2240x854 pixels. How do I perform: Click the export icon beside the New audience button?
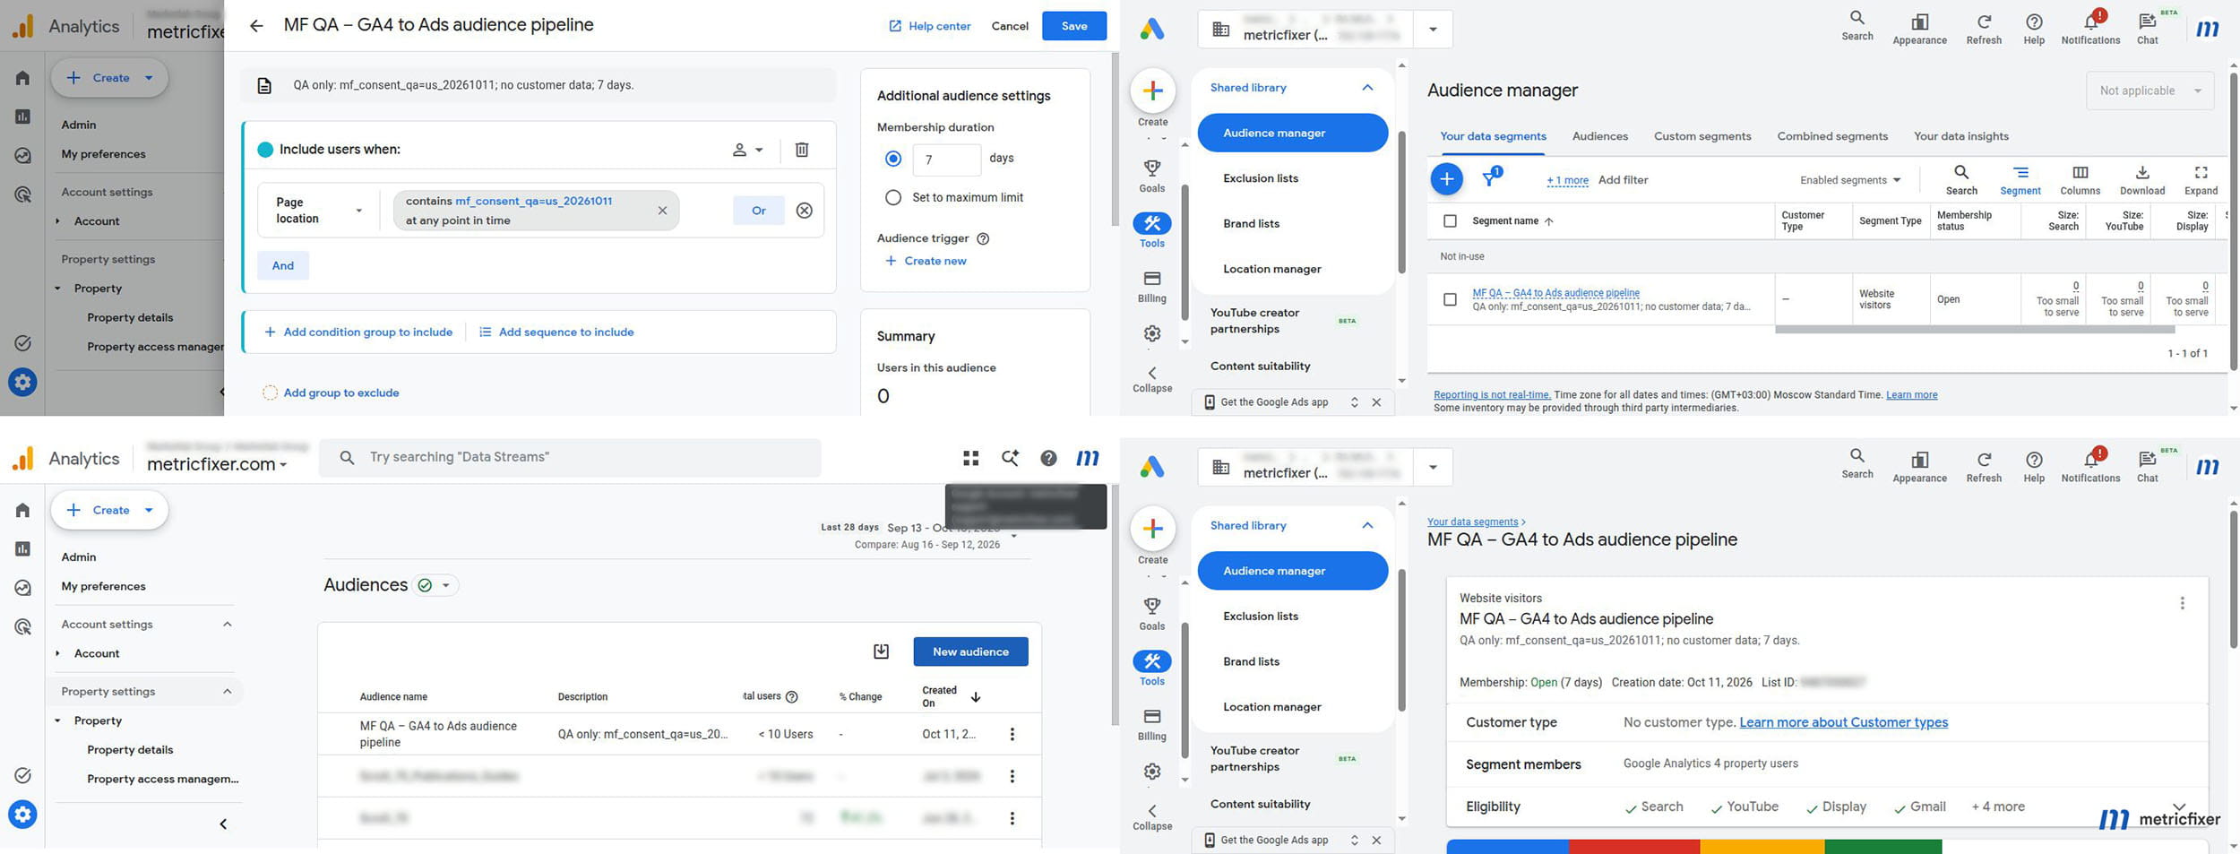click(x=881, y=651)
